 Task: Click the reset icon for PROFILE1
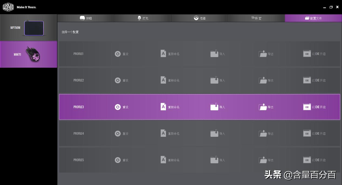tap(118, 54)
